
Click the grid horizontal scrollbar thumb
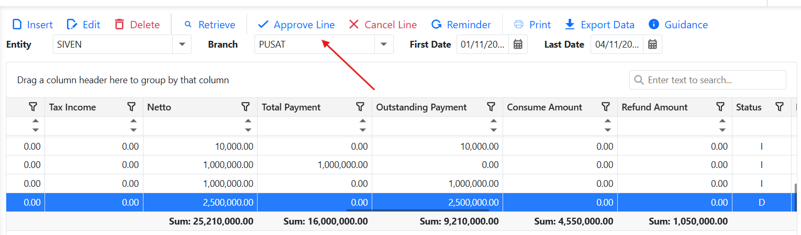pyautogui.click(x=417, y=210)
